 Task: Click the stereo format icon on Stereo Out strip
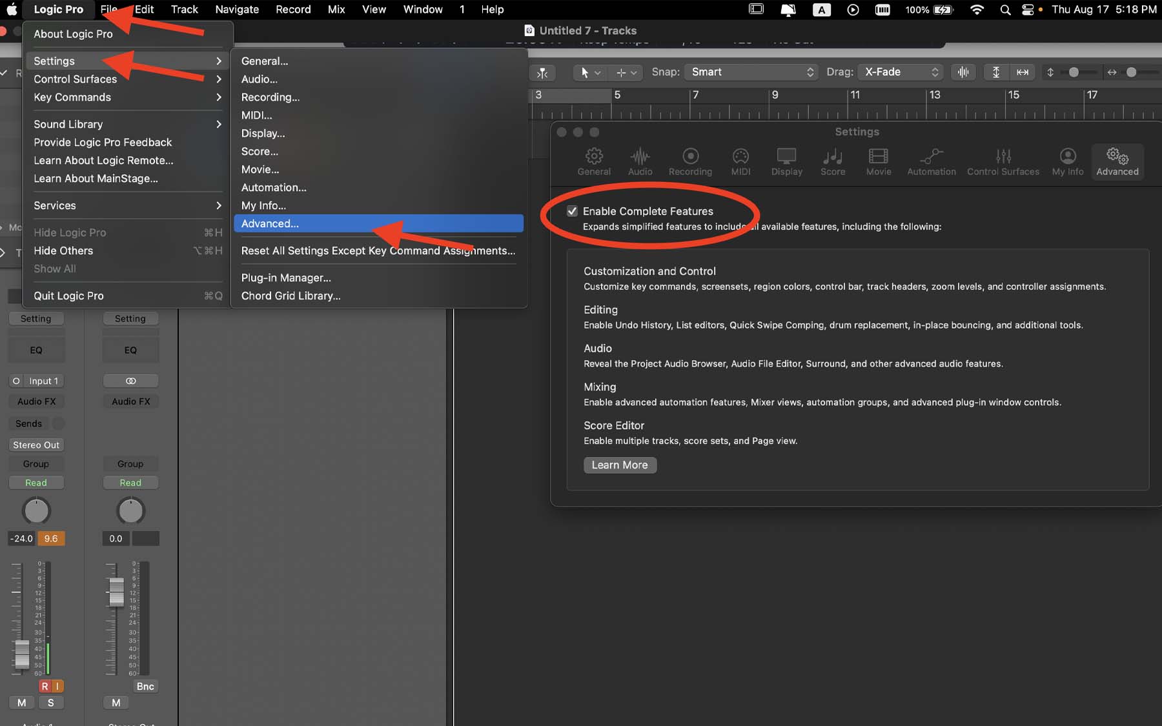[x=130, y=381]
